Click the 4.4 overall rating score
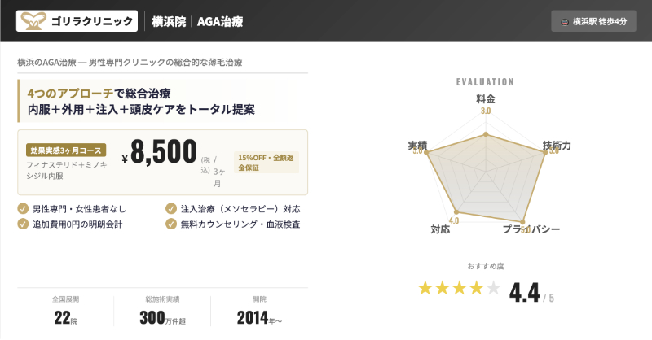 (x=525, y=291)
